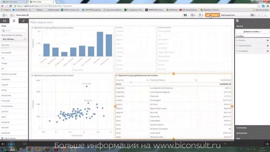Open the device bookmarks dropdown
The image size is (270, 152).
click(201, 15)
